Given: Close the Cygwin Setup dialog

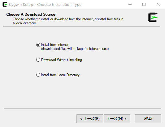Looking at the screenshot, I should pyautogui.click(x=158, y=4).
